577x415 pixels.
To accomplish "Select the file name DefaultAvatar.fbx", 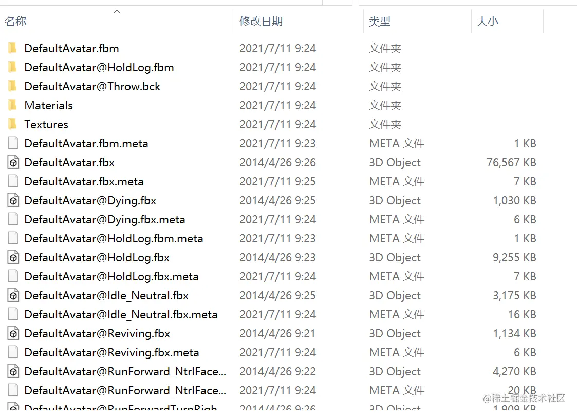I will [69, 162].
